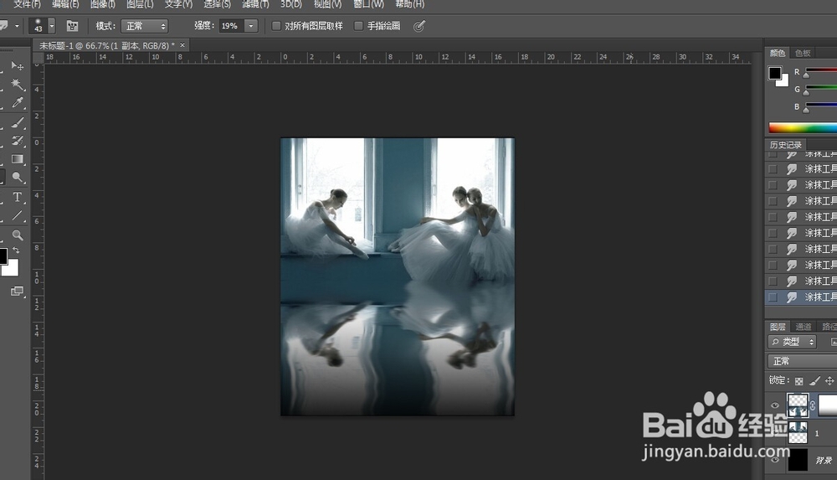The height and width of the screenshot is (480, 837).
Task: Select the History Brush tool
Action: tap(18, 141)
